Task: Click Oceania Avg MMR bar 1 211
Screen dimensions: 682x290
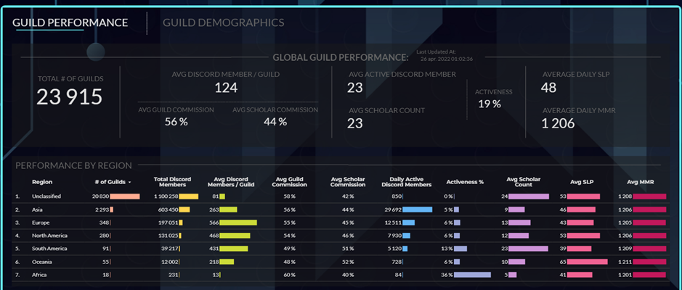Action: [x=650, y=262]
